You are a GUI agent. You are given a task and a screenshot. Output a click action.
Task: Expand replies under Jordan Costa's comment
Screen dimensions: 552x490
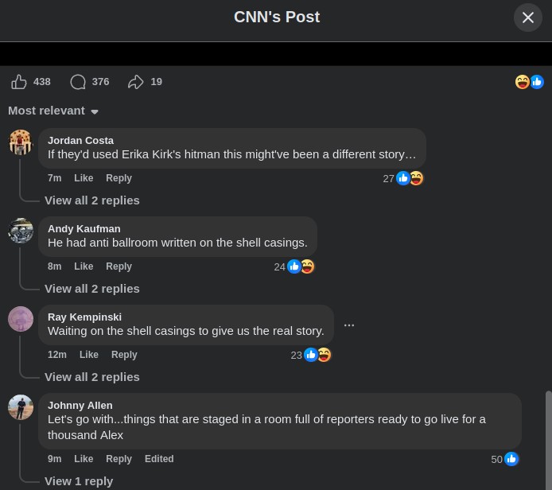(92, 200)
